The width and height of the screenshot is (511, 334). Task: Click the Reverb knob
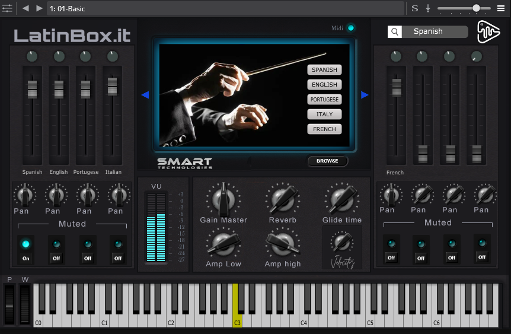(283, 199)
